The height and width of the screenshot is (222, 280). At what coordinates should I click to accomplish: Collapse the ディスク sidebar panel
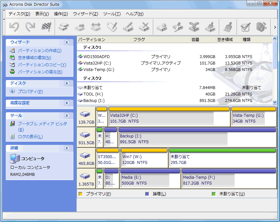click(67, 84)
